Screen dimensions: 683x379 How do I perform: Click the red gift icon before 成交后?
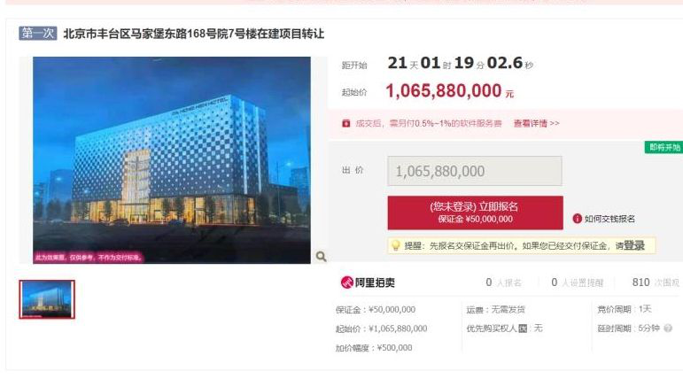[x=345, y=123]
